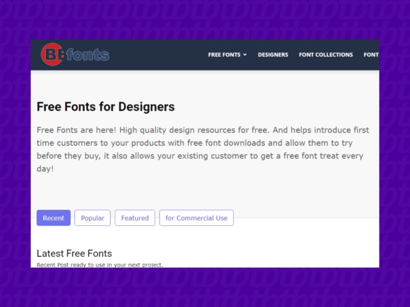Expand the FREE FONTS chevron arrow
Screen dimensions: 410x307
pyautogui.click(x=245, y=55)
